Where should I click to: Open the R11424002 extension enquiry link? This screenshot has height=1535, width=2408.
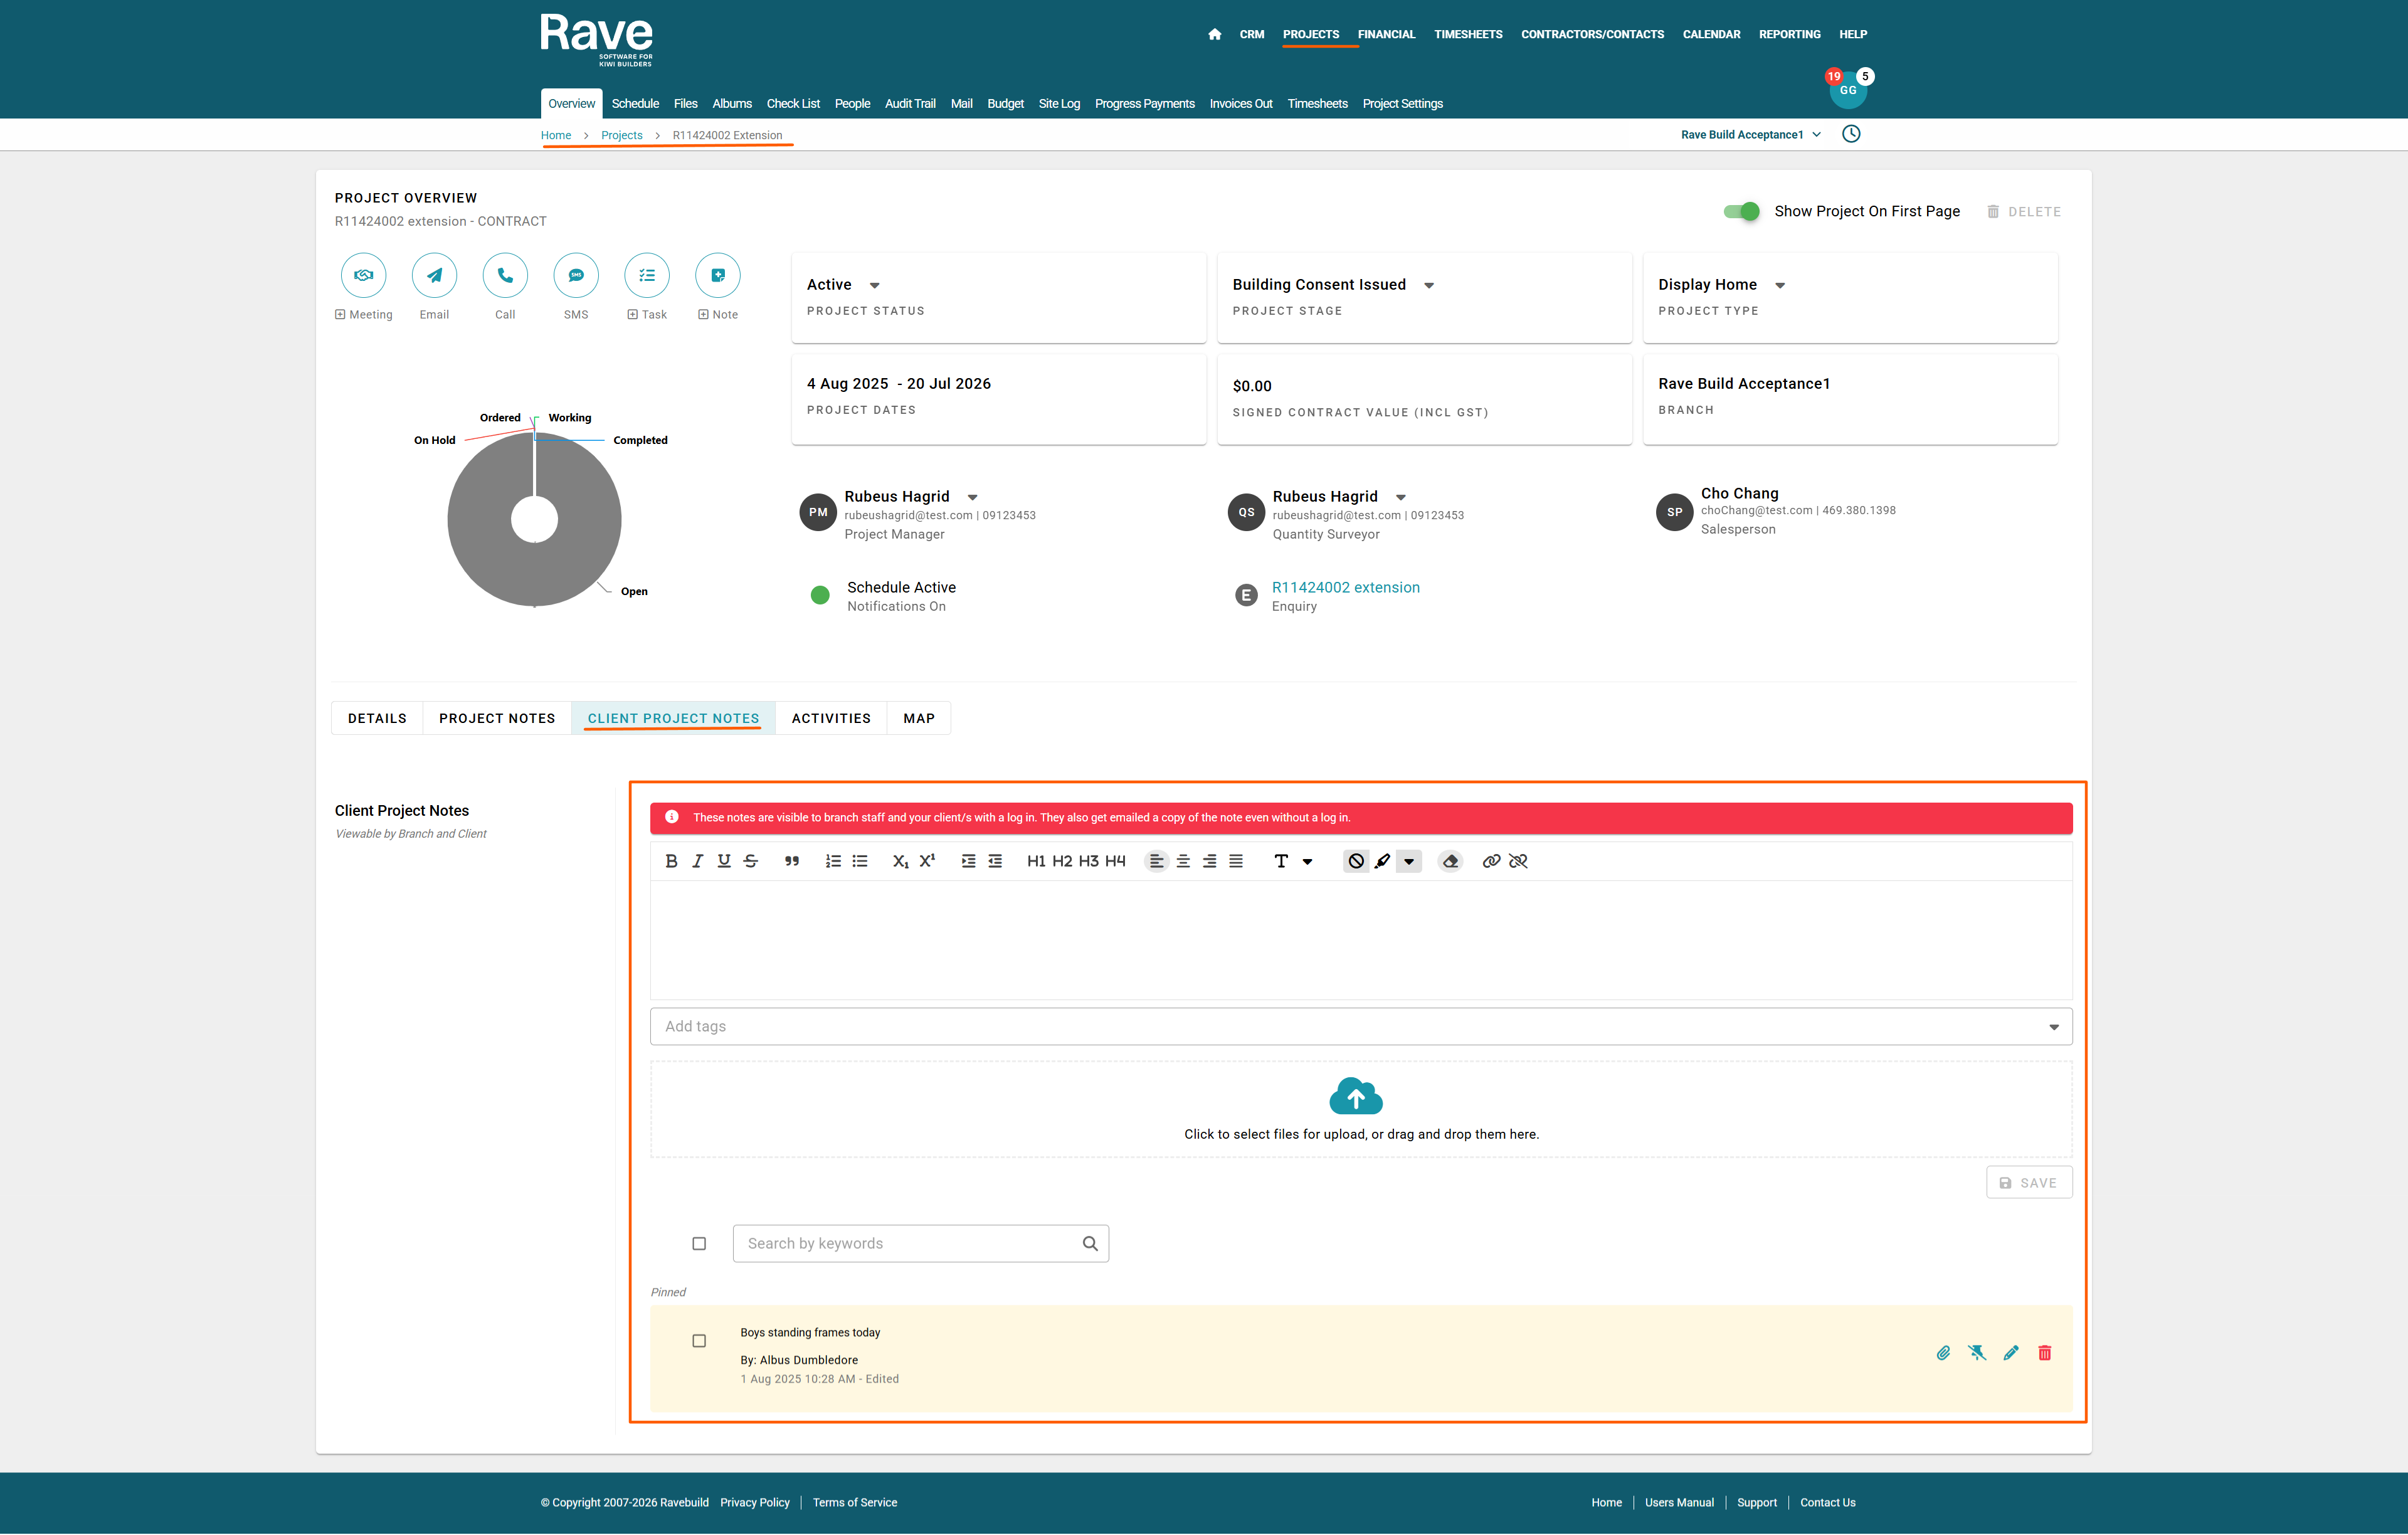coord(1345,587)
